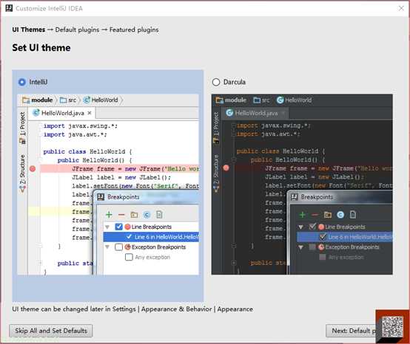Click the class filter icon in light Breakpoints

click(147, 215)
